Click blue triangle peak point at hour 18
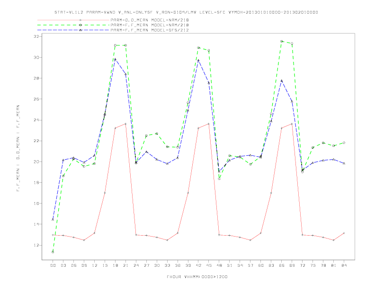Image resolution: width=375 pixels, height=289 pixels. coord(115,59)
